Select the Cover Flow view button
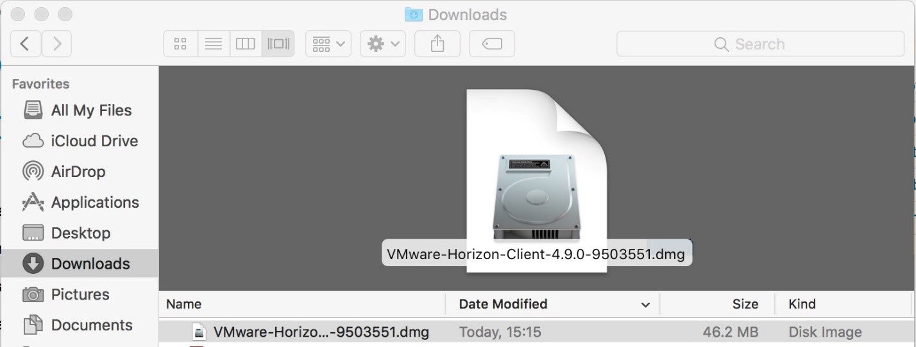 point(278,44)
